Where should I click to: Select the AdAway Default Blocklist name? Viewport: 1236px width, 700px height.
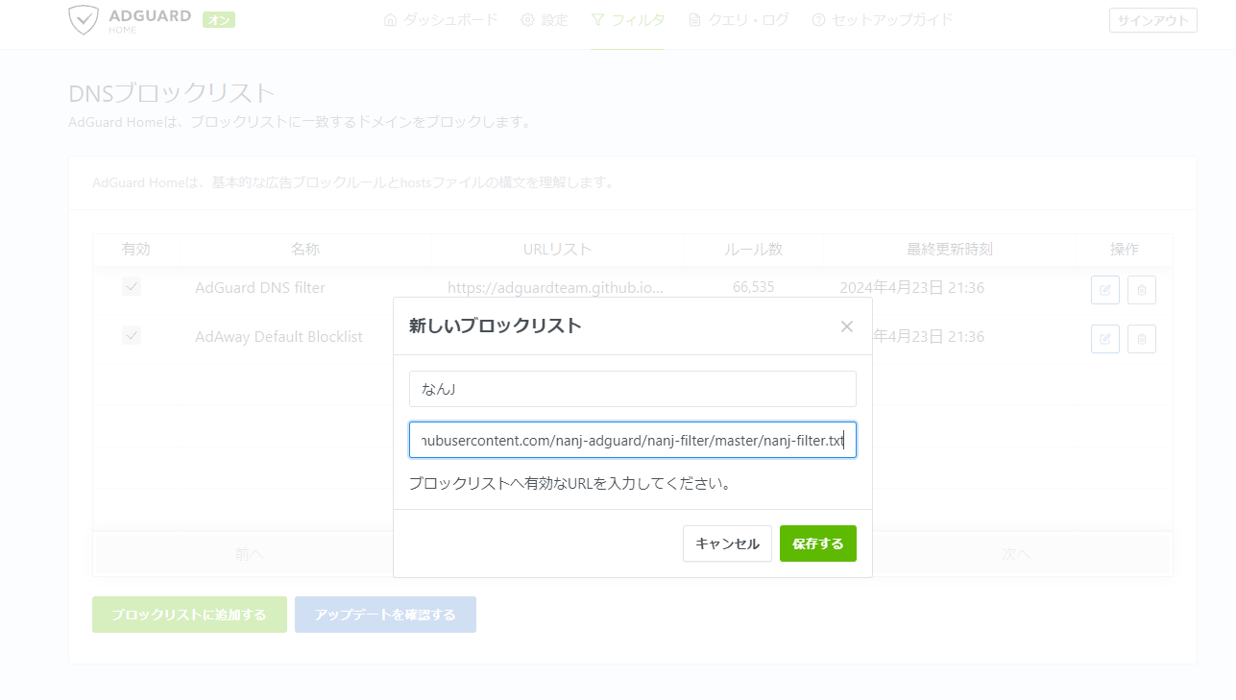point(279,337)
